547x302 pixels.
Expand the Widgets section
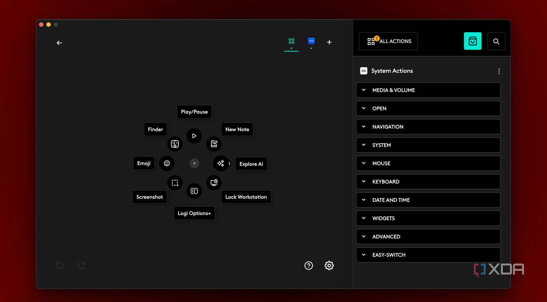[x=428, y=218]
